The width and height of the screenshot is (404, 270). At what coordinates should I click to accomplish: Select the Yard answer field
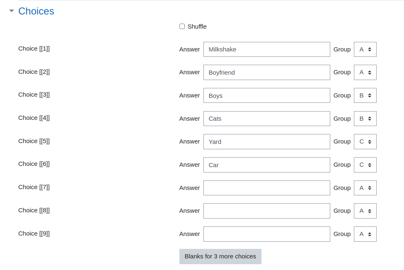pos(267,141)
